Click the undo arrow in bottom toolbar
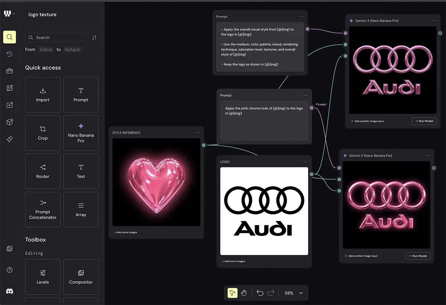This screenshot has height=305, width=446. [x=260, y=293]
